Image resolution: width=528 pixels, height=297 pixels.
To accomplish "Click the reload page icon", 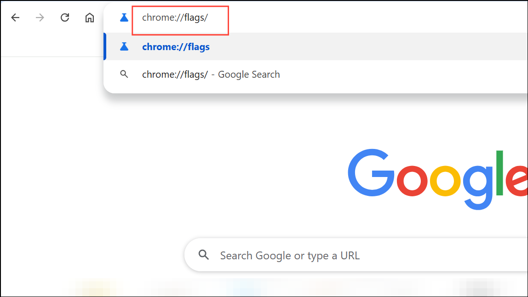I will tap(65, 17).
